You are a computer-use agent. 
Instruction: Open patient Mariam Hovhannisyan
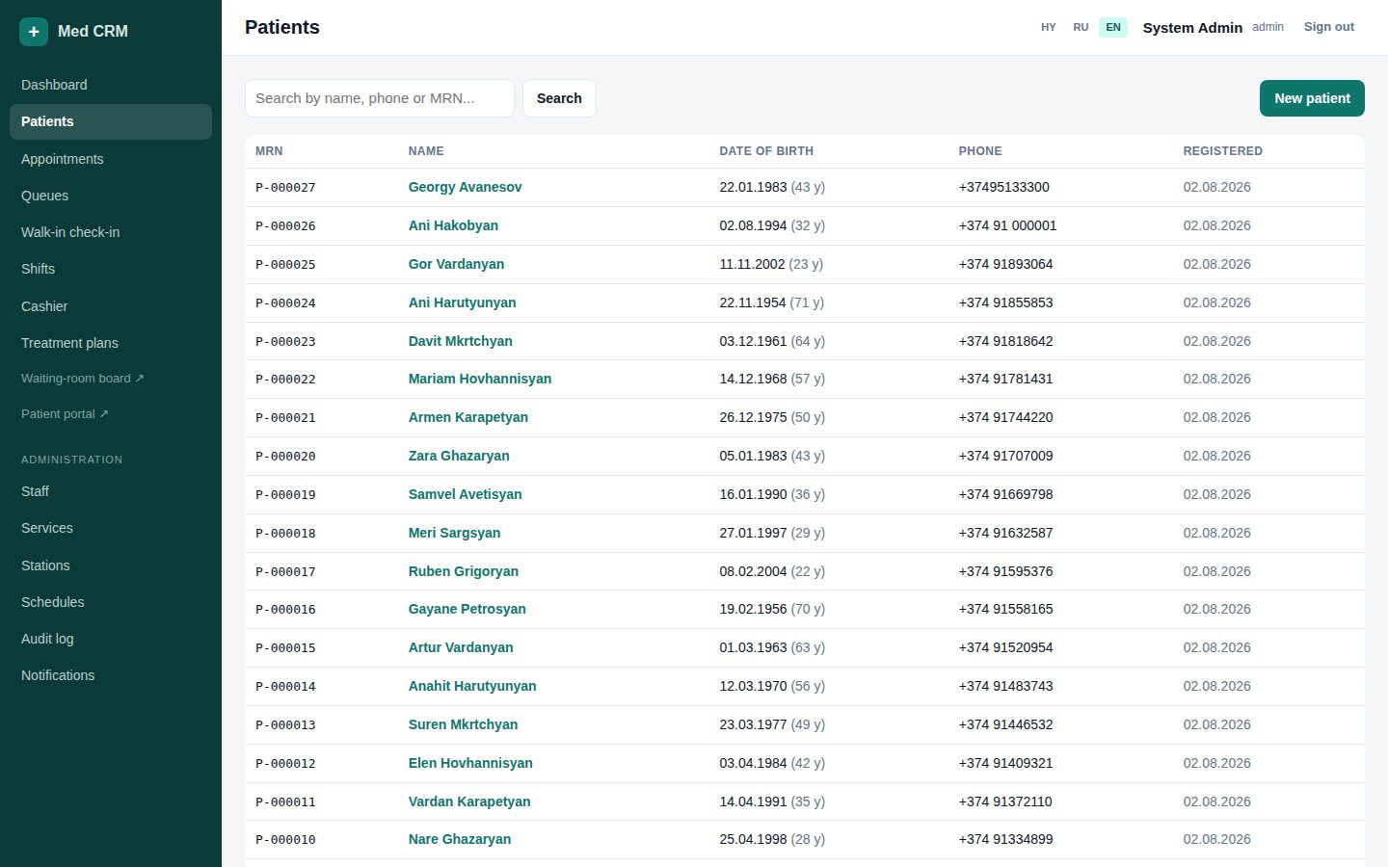(480, 379)
